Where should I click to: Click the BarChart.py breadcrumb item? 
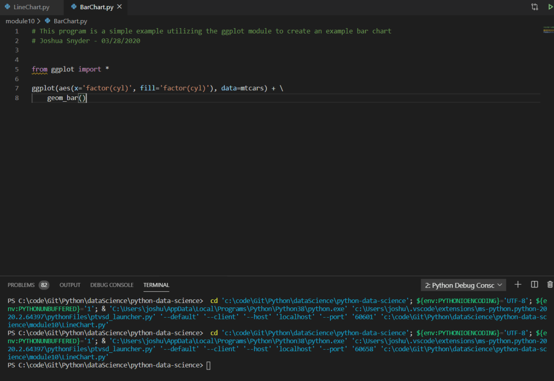click(x=70, y=21)
